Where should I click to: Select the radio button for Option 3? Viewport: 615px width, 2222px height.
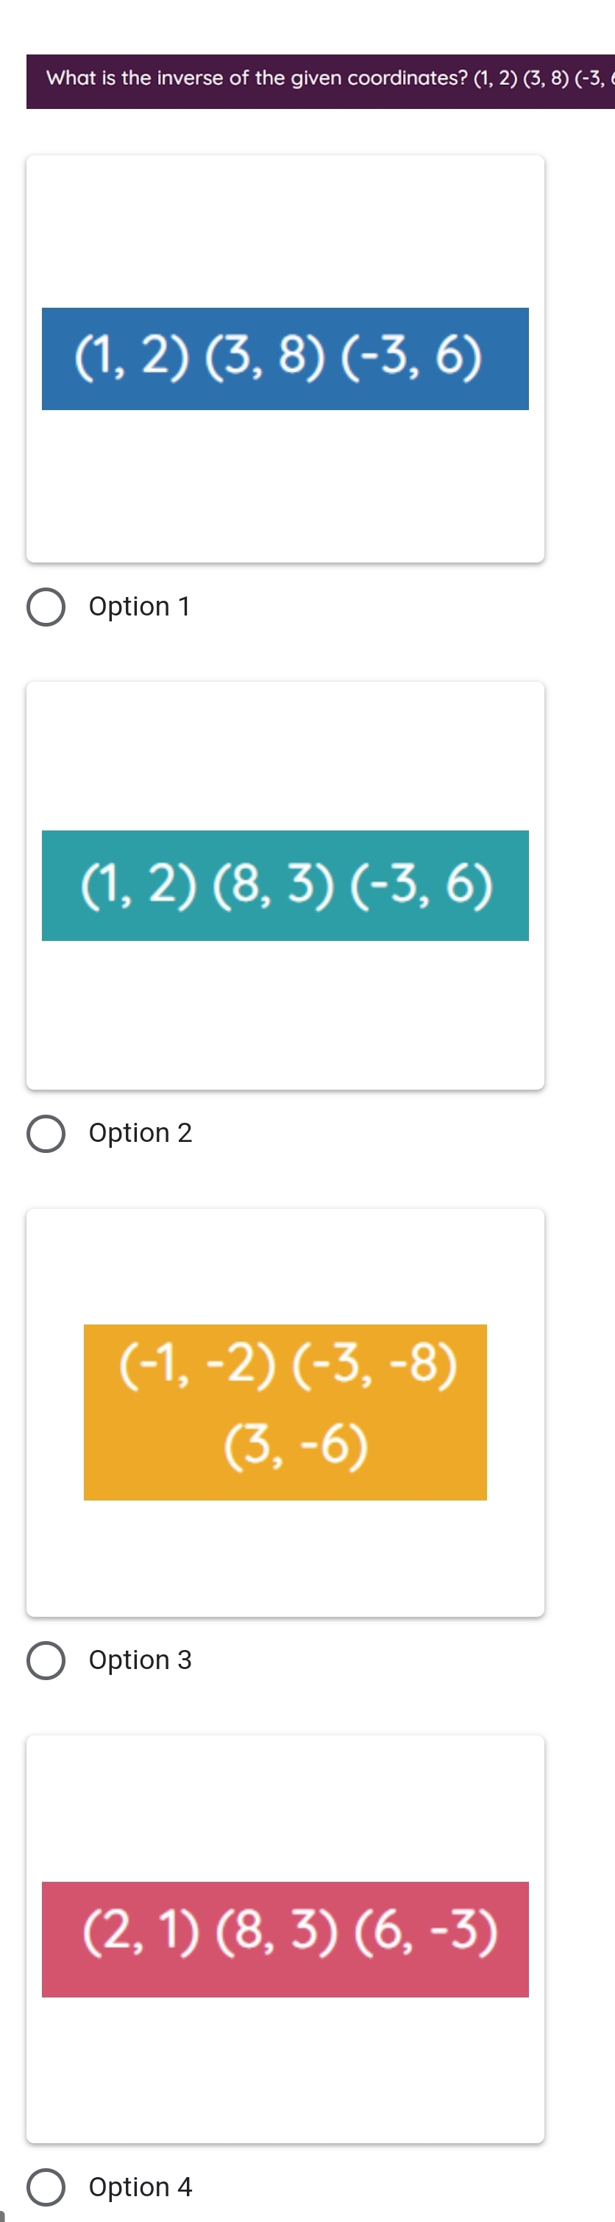pyautogui.click(x=46, y=1660)
